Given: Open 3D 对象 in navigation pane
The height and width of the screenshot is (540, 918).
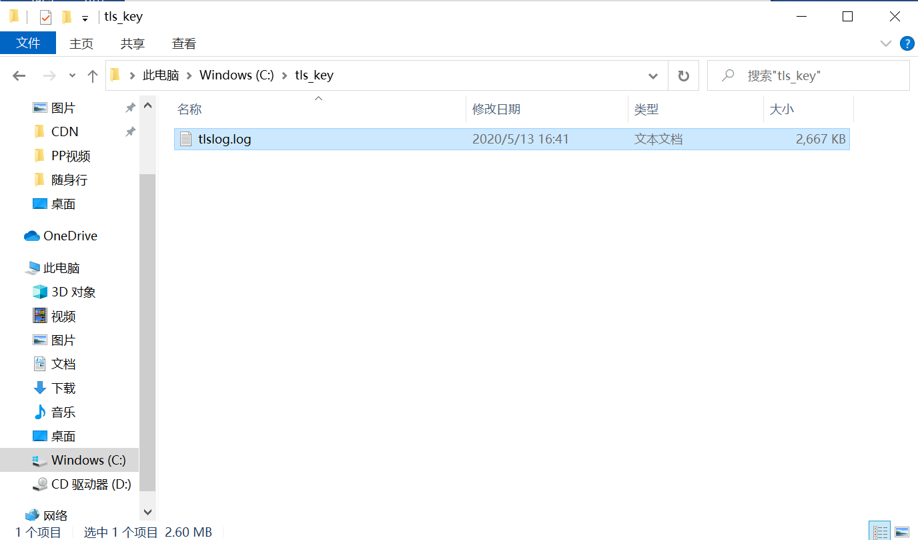Looking at the screenshot, I should [x=73, y=292].
